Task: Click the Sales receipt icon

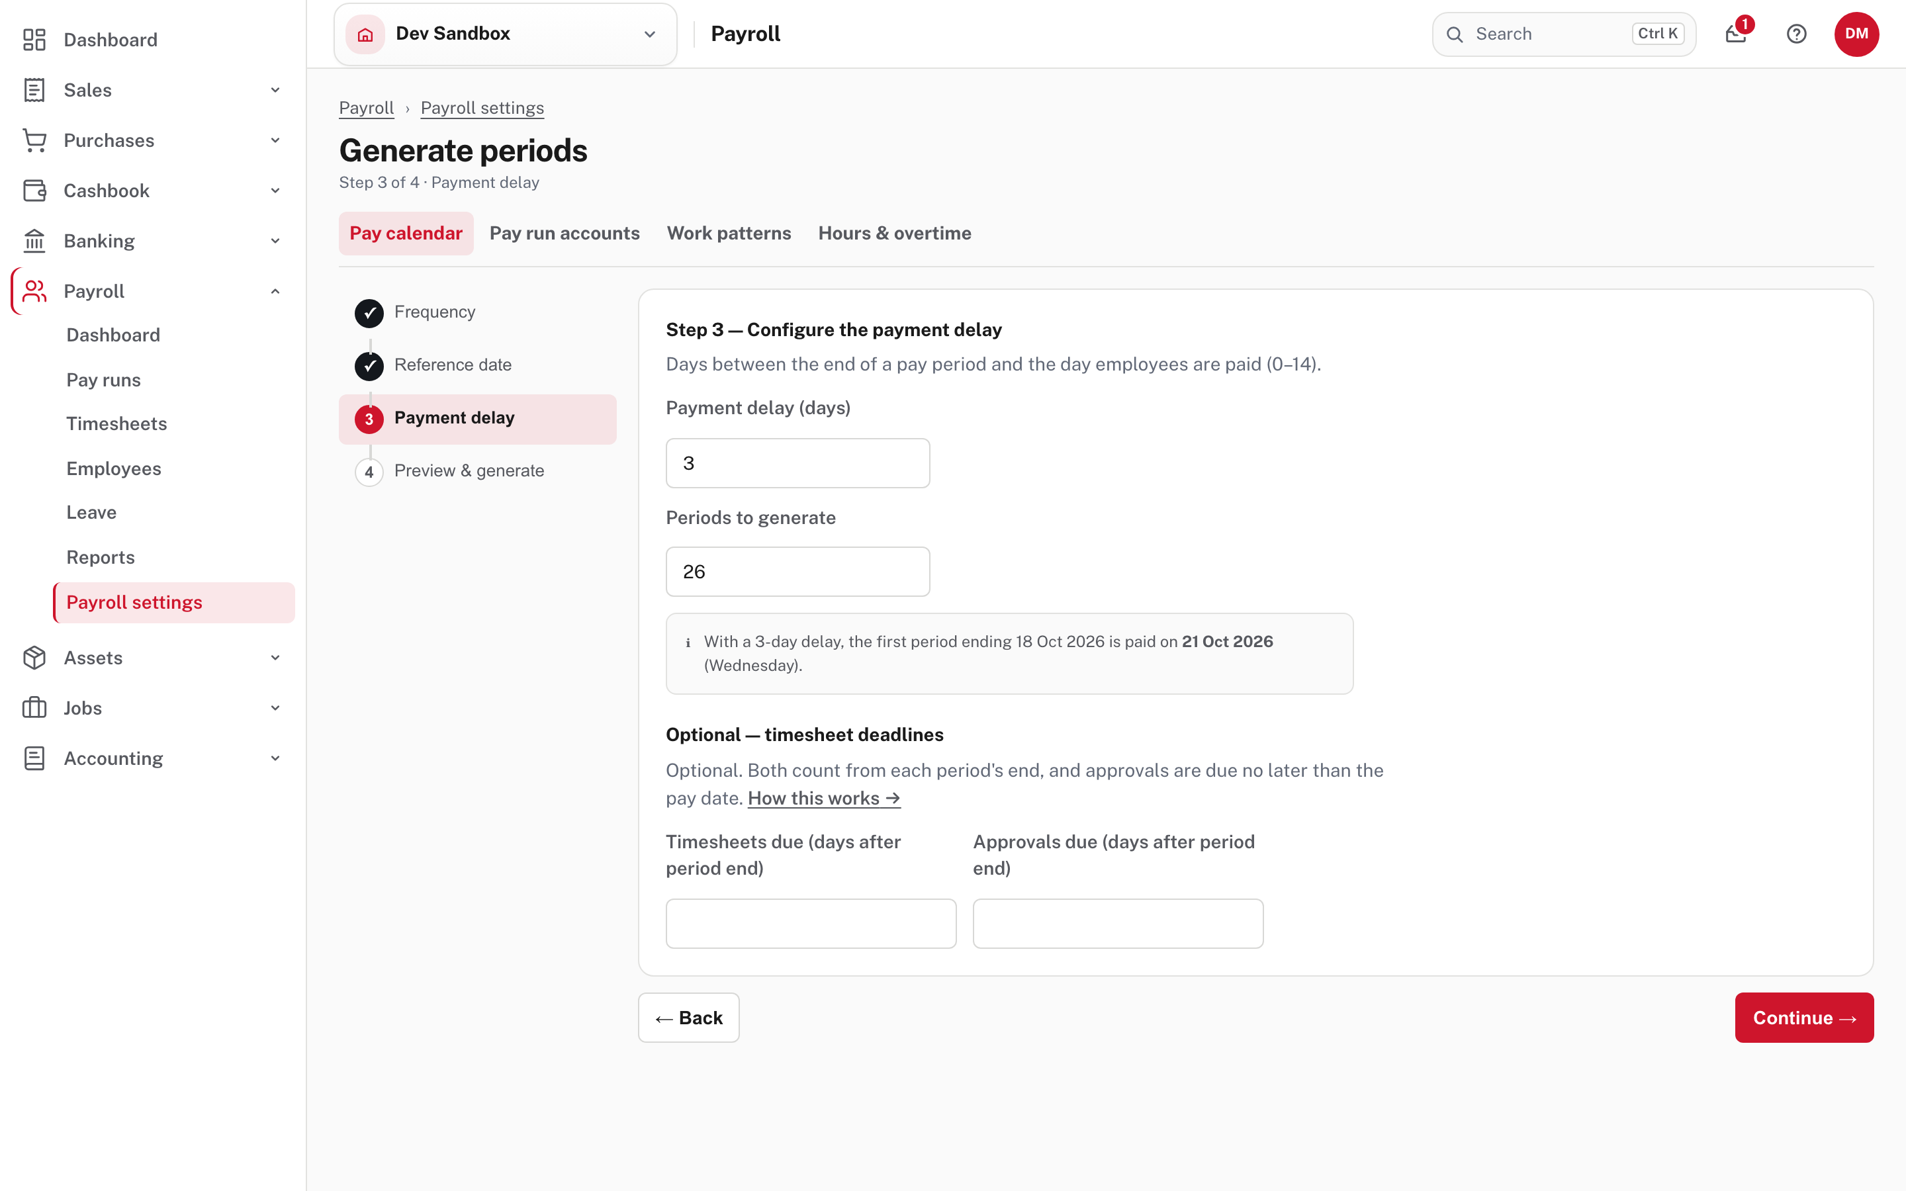Action: point(34,90)
